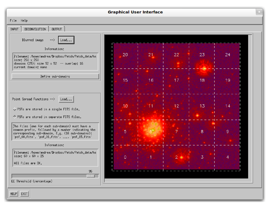The image size is (268, 204).
Task: Select sub-domain 0 in the image
Action: (x=125, y=158)
